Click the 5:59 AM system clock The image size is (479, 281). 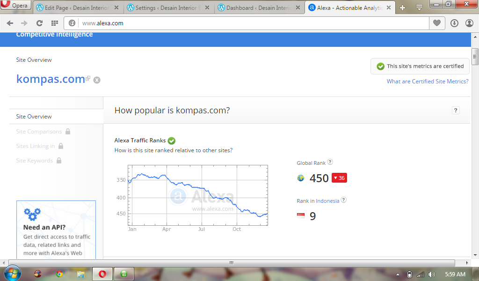[455, 274]
